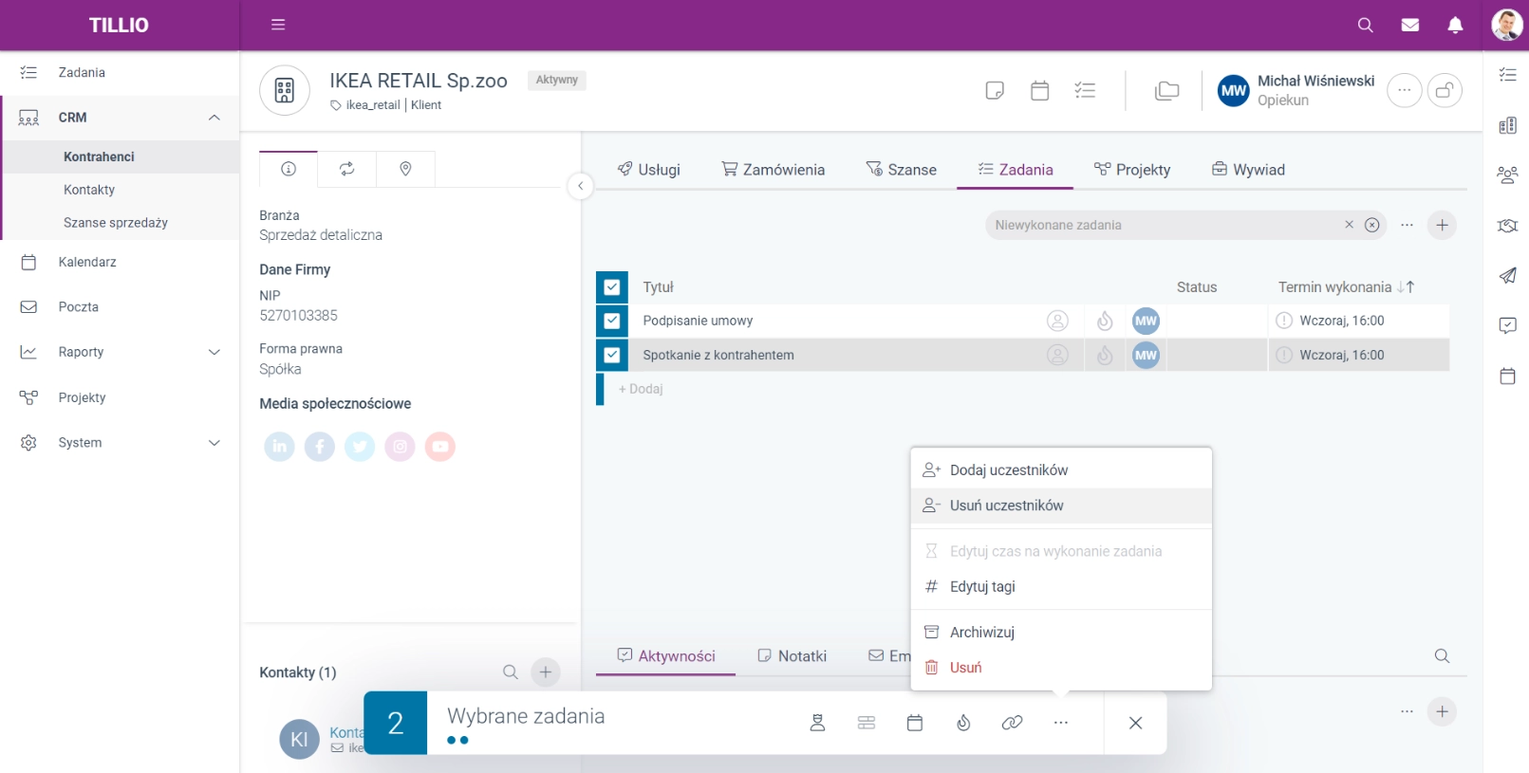Open the Szanse tab

902,170
